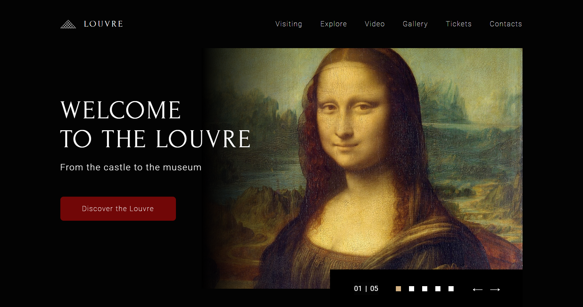Click the Discover the Louvre button
This screenshot has height=307, width=583.
coord(118,209)
